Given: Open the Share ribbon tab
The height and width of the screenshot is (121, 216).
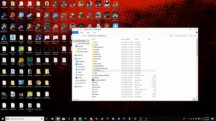Looking at the screenshot, I should [x=88, y=33].
